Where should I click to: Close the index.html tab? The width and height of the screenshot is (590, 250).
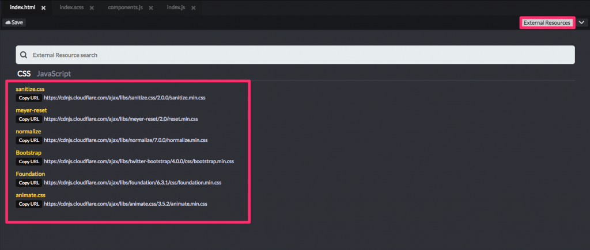click(44, 8)
